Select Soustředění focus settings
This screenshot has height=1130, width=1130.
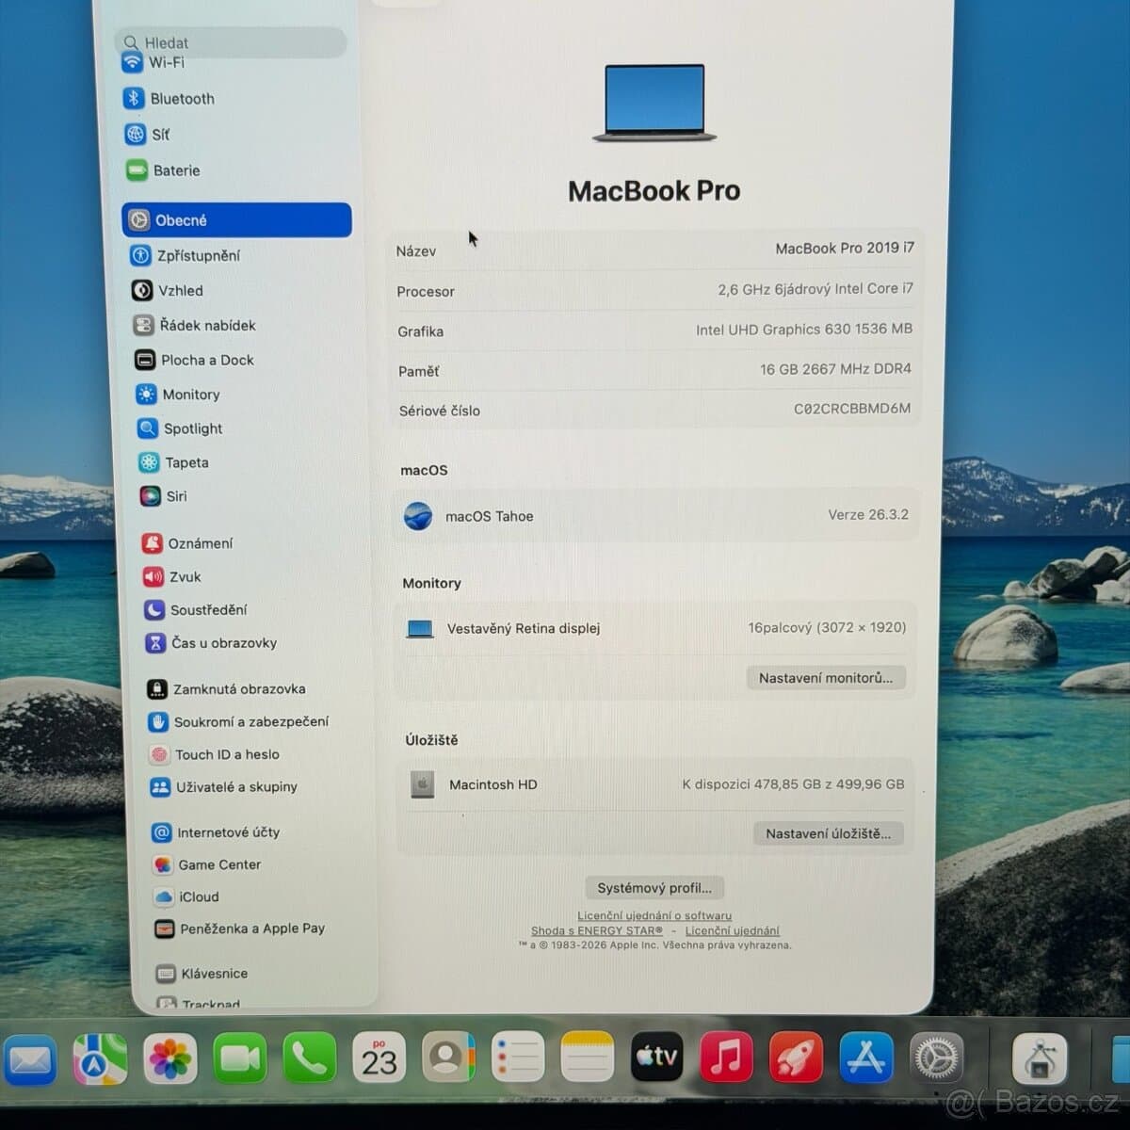click(x=196, y=610)
